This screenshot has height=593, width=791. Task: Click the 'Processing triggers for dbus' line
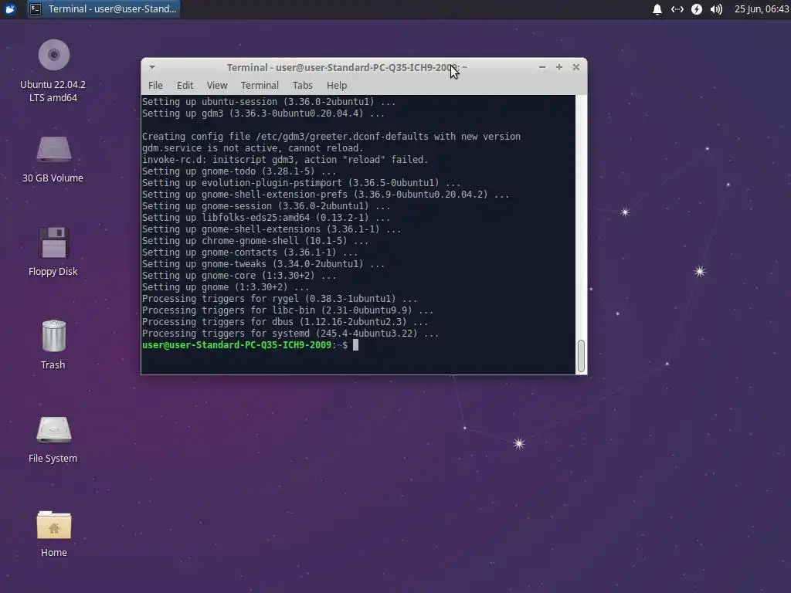[284, 322]
